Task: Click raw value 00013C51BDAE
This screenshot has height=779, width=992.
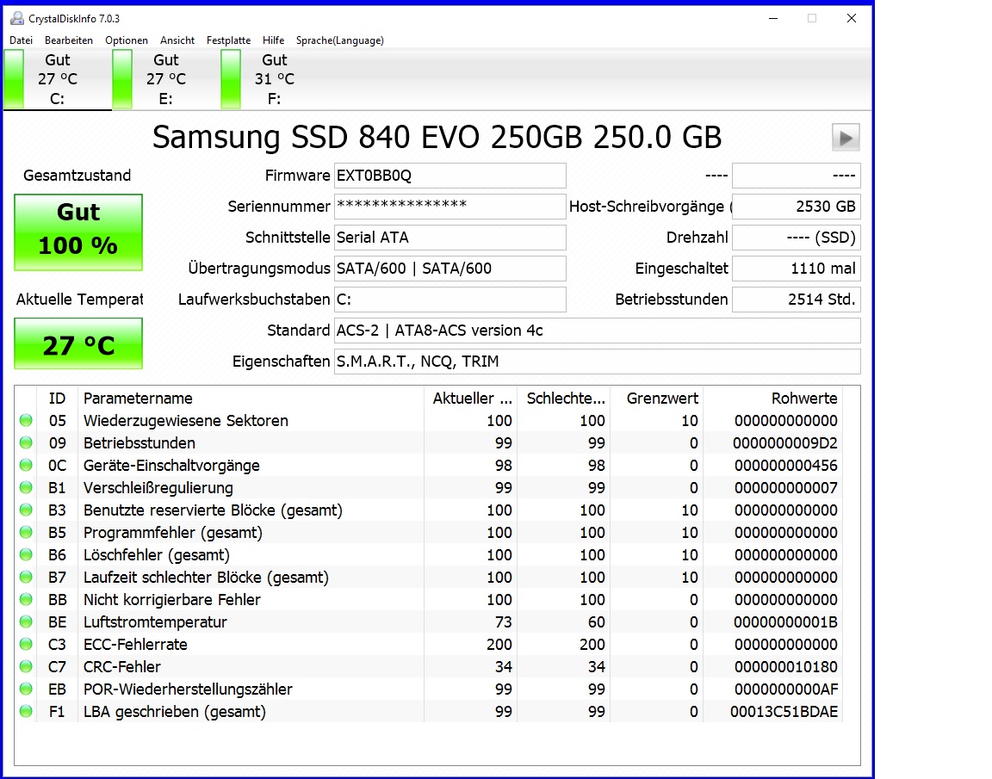Action: [x=784, y=712]
